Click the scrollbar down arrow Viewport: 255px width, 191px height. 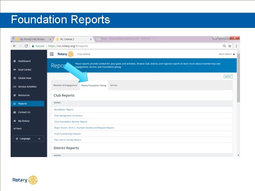[x=238, y=155]
